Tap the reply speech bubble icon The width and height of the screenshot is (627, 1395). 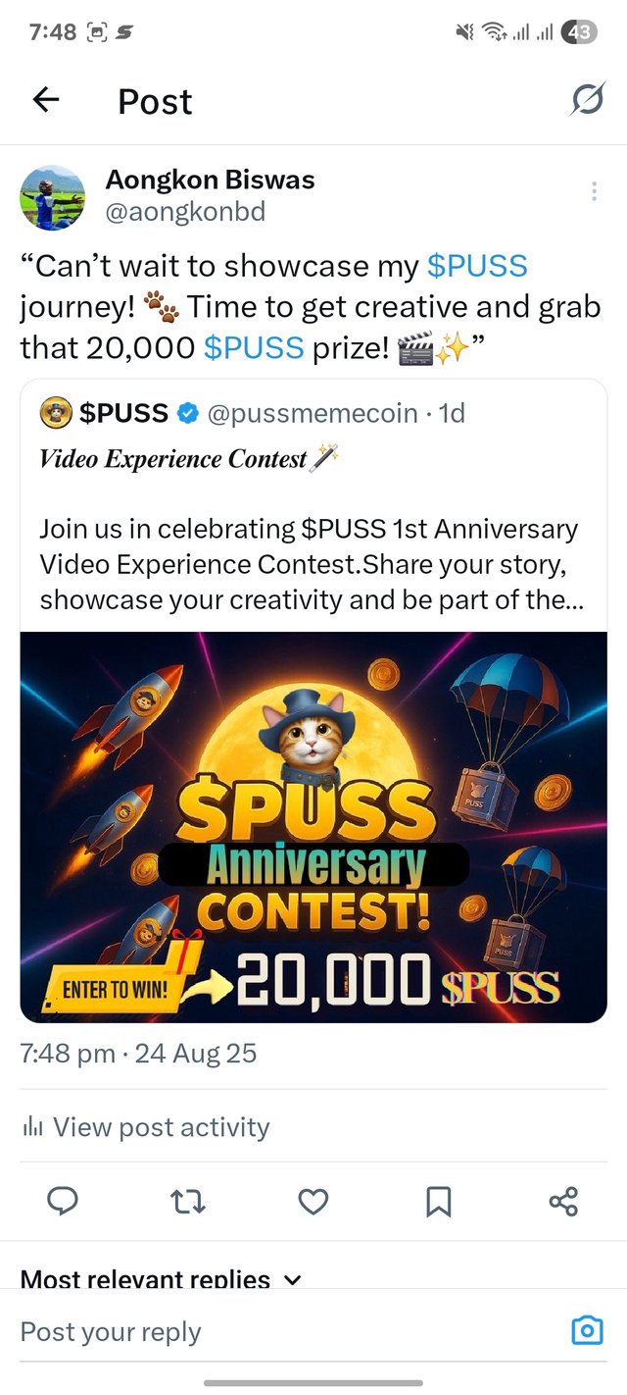[62, 1201]
